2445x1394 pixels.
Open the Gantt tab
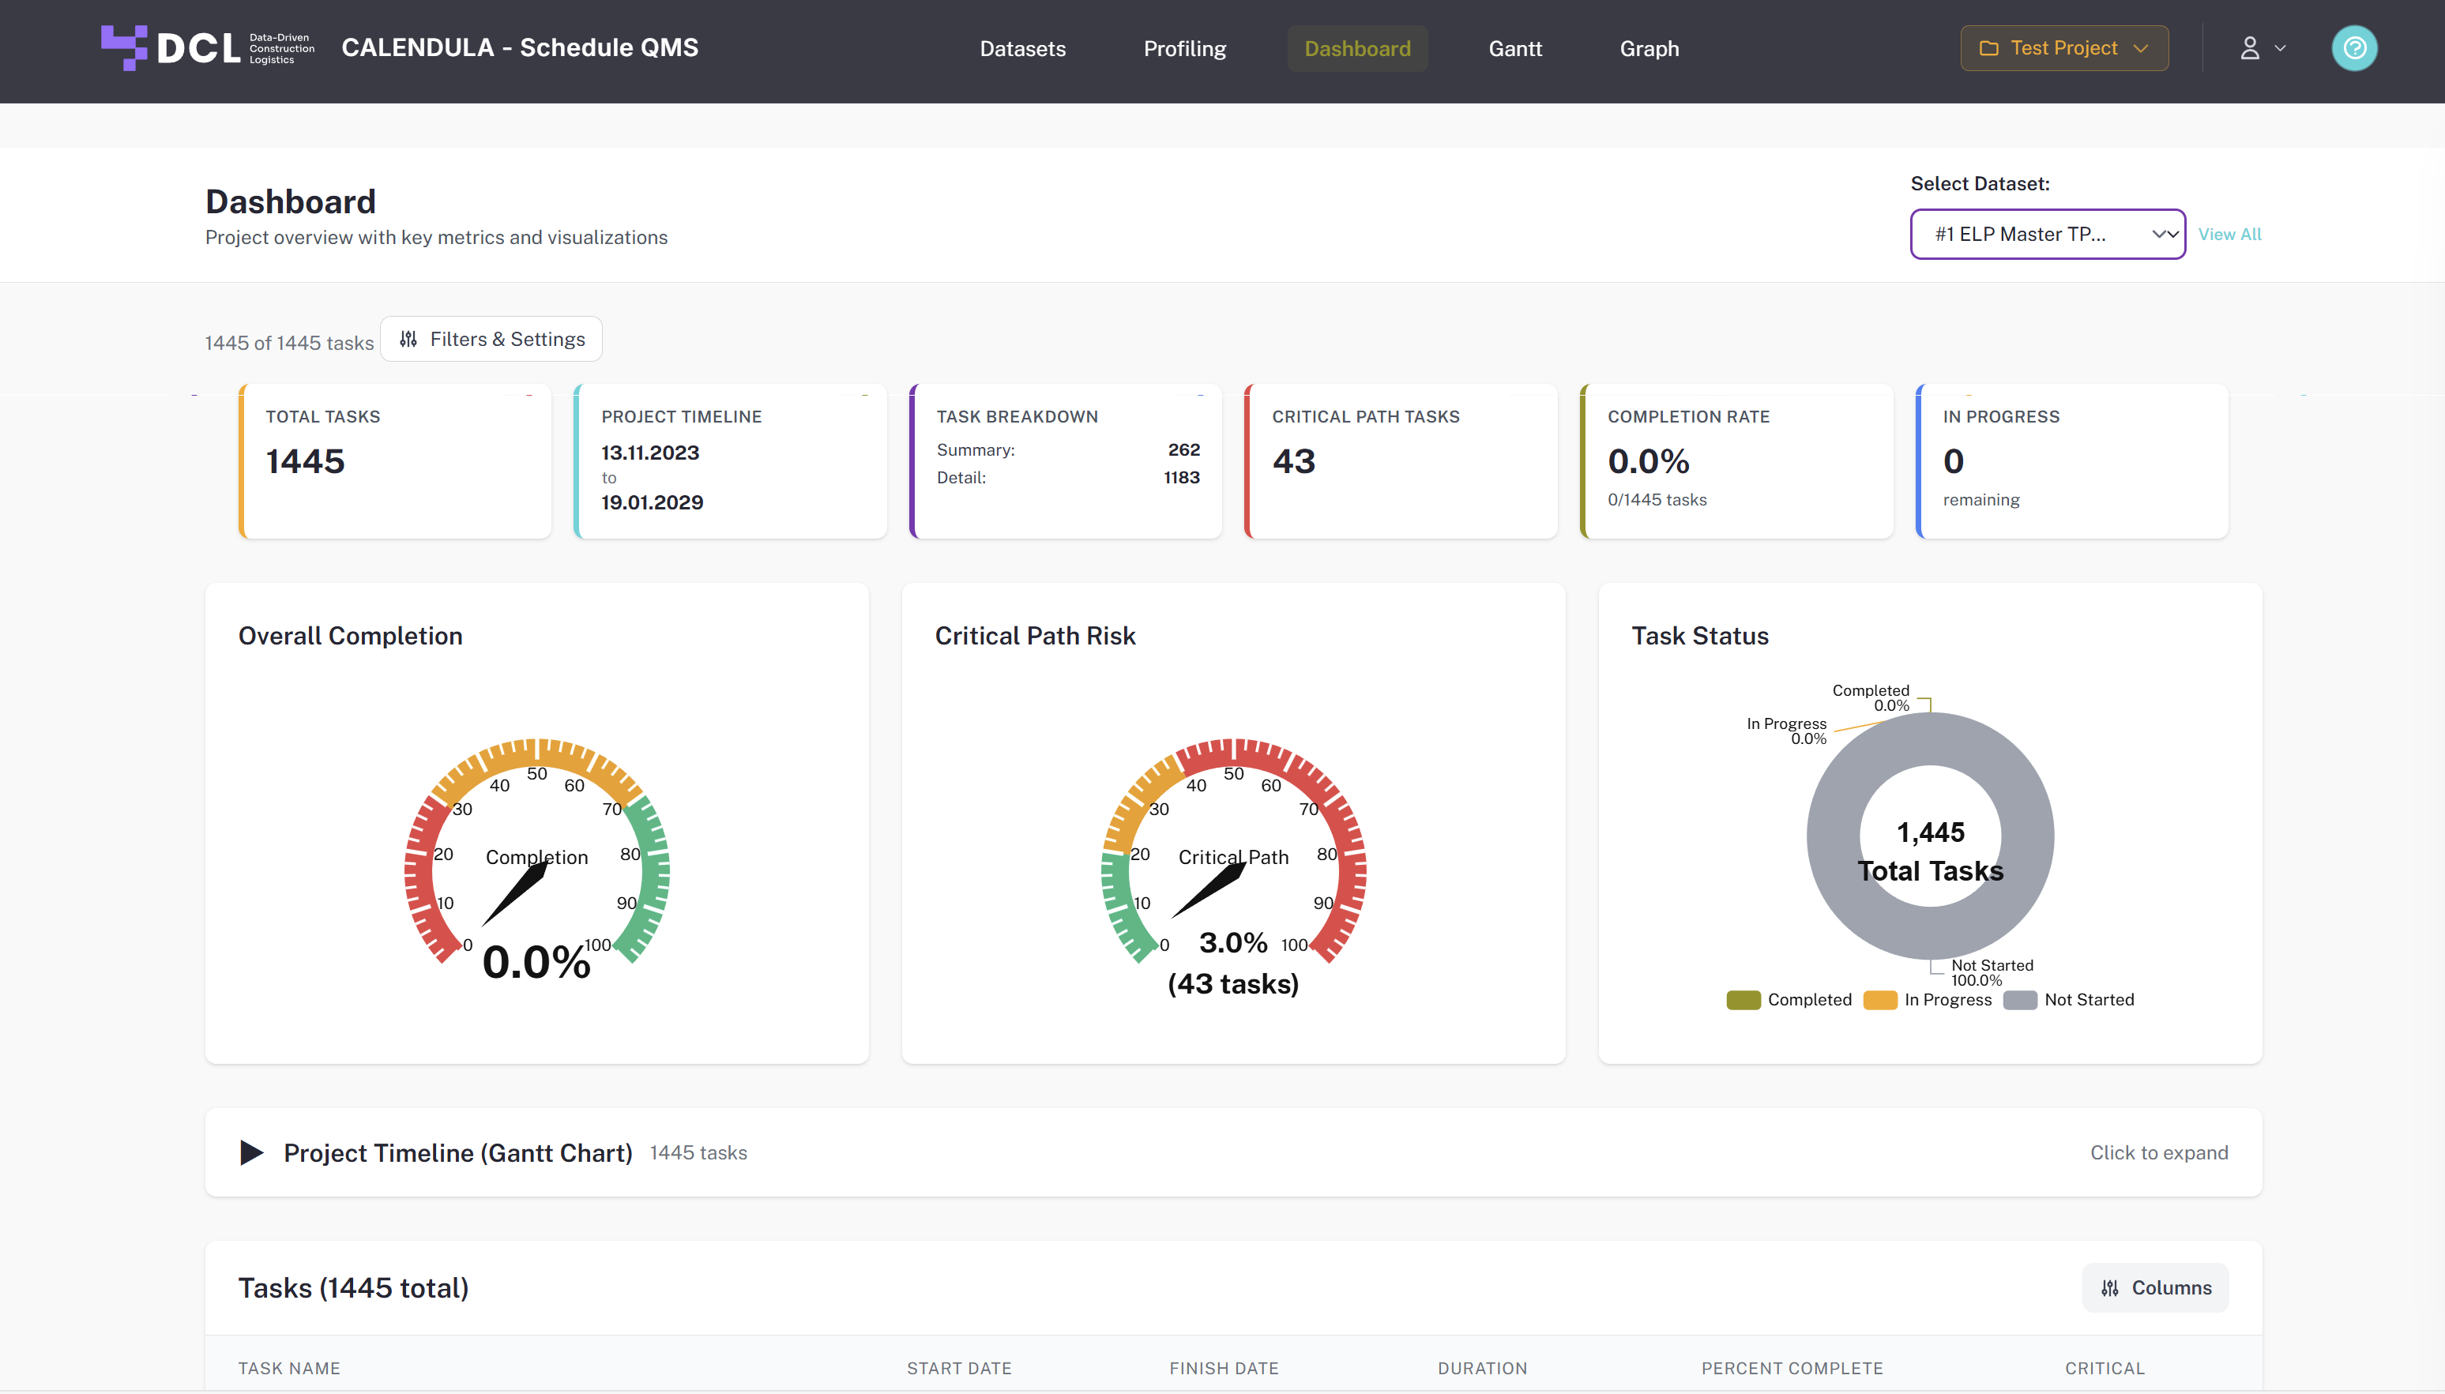pos(1514,49)
